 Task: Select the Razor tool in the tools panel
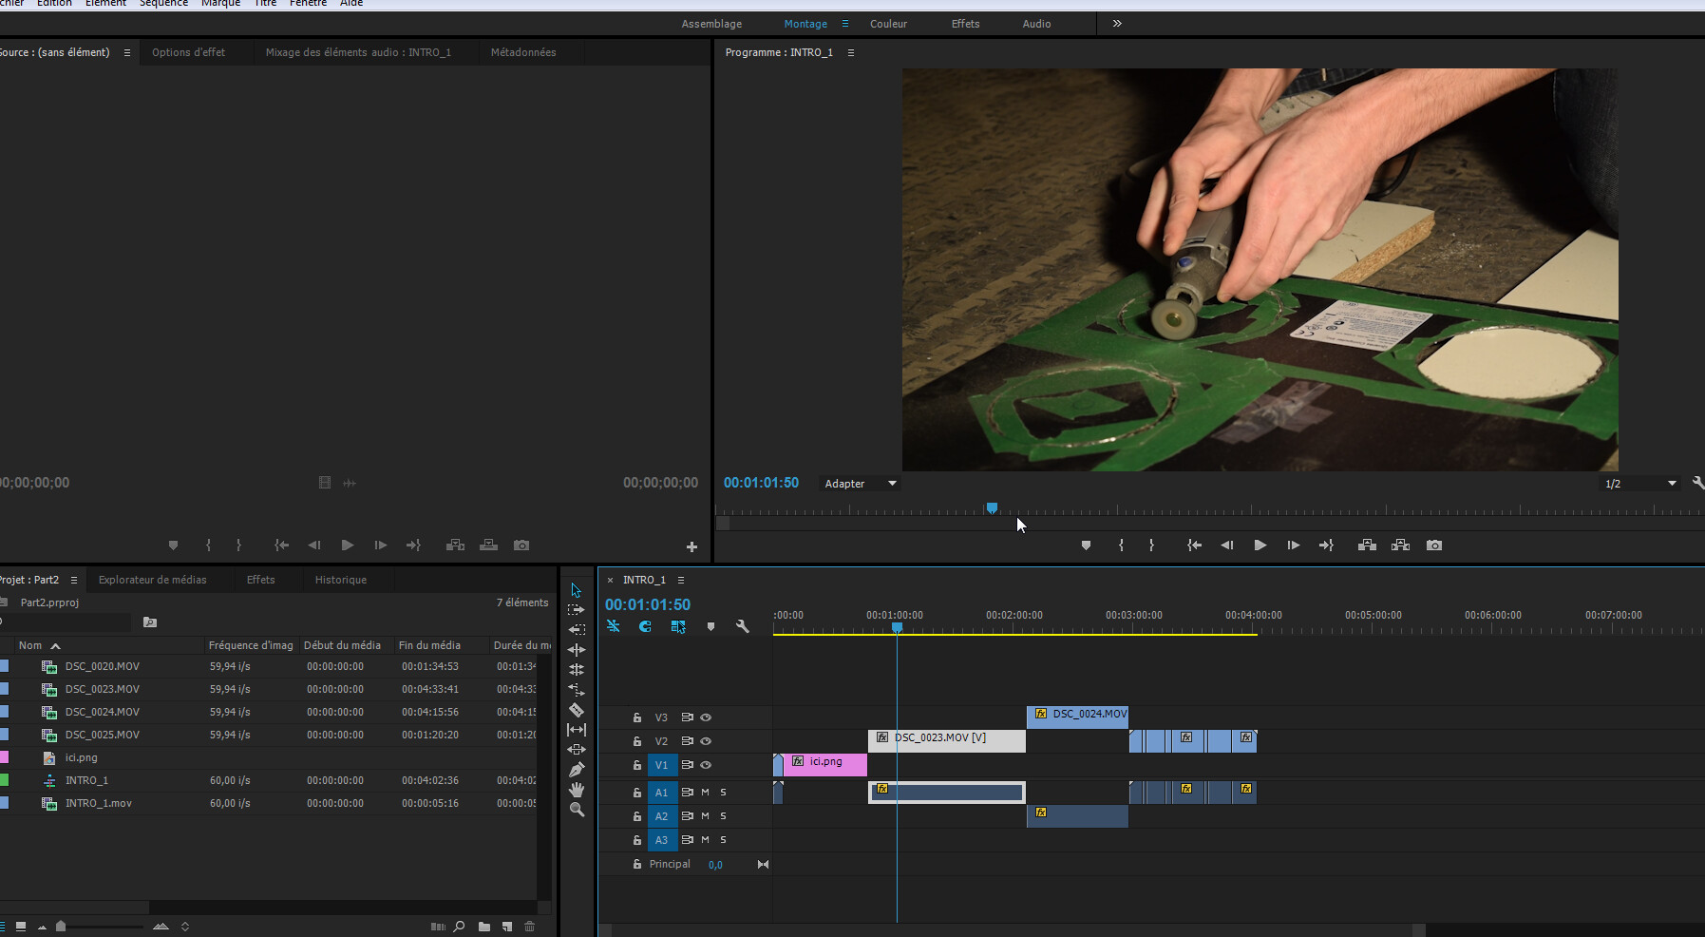point(577,710)
